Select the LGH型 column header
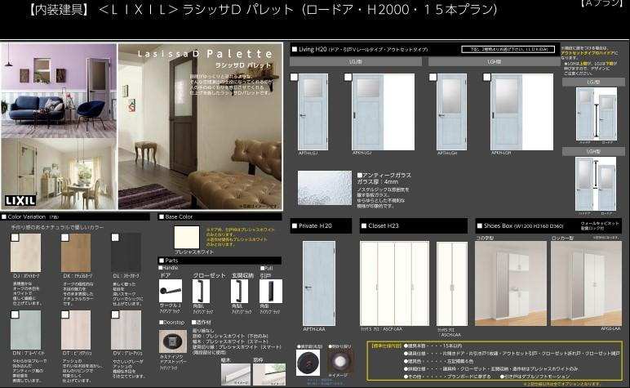This screenshot has width=630, height=388. [494, 61]
